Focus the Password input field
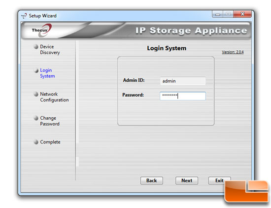271x208 pixels. 183,96
